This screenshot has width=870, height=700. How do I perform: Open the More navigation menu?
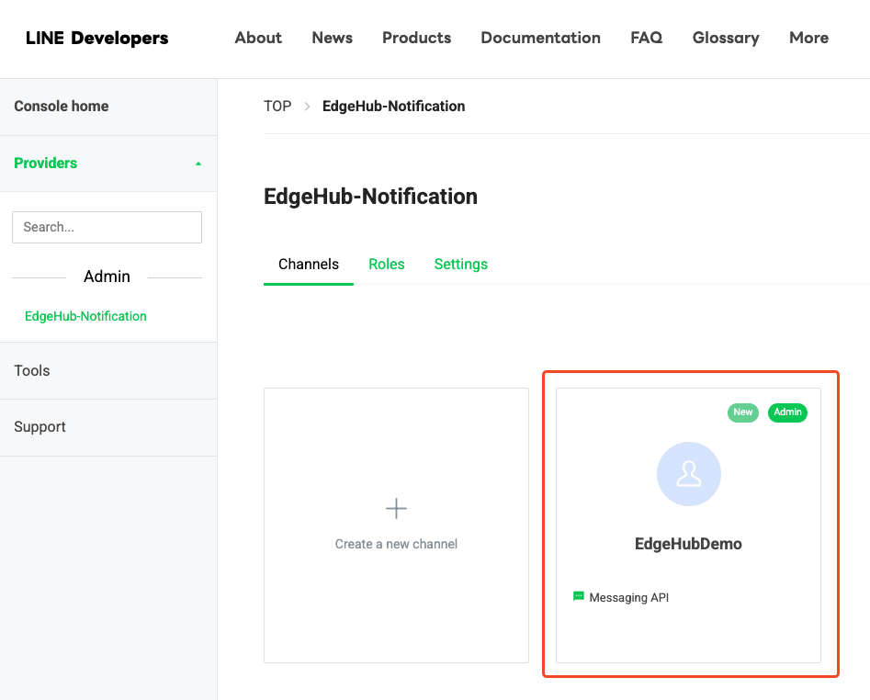[808, 38]
